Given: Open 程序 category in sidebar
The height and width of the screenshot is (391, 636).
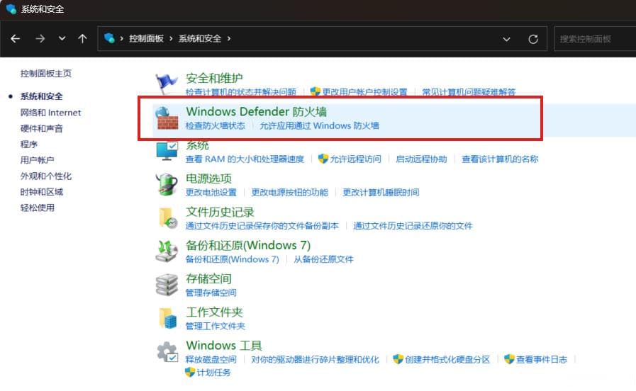Looking at the screenshot, I should (29, 144).
